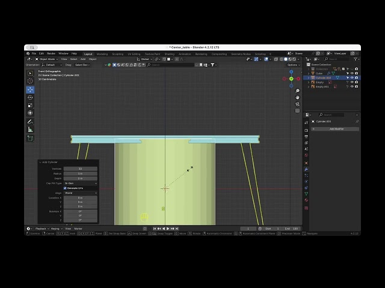Image resolution: width=385 pixels, height=288 pixels.
Task: Select the Transform tool
Action: tap(30, 113)
